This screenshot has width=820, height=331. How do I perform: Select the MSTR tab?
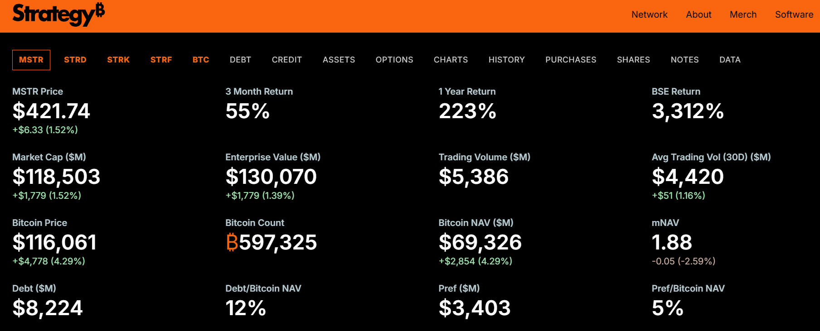coord(31,60)
